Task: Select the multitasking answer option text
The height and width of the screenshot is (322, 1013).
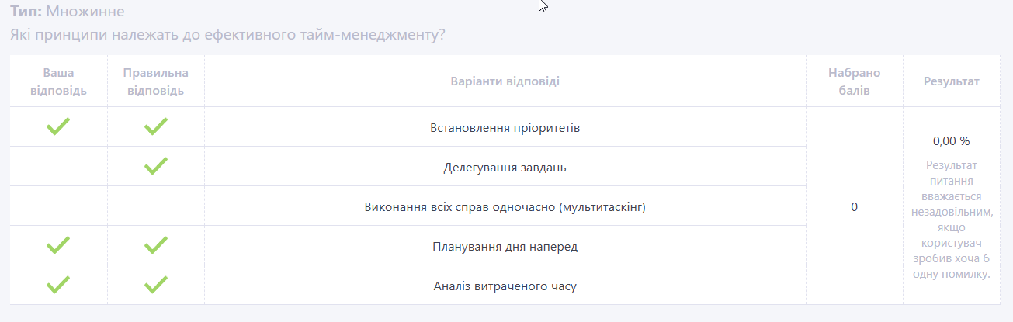Action: 505,207
